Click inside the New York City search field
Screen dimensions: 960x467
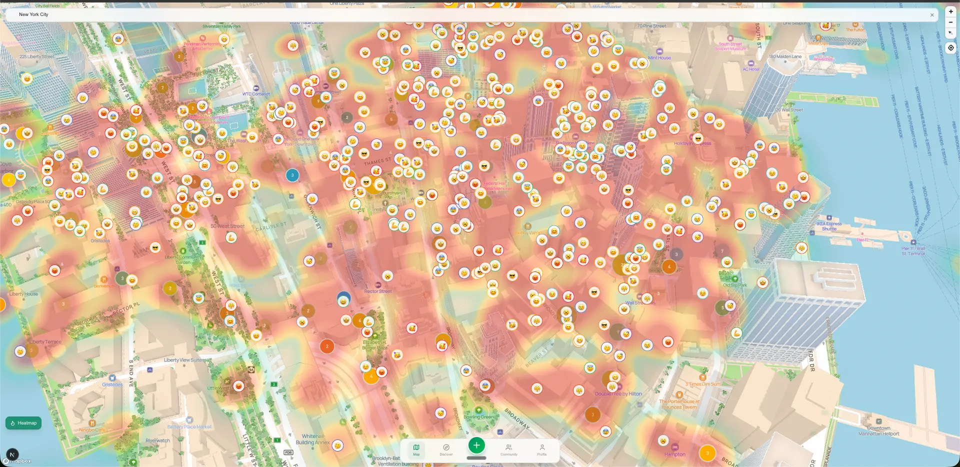(200, 14)
